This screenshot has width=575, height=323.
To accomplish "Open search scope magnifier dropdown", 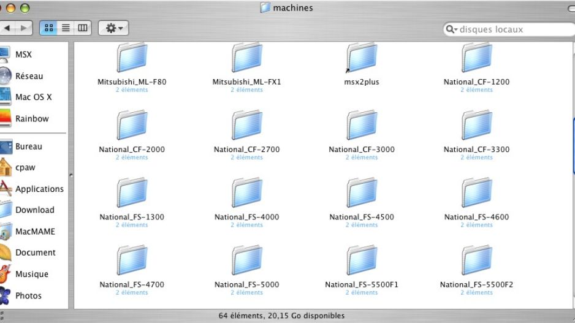I will click(x=452, y=29).
